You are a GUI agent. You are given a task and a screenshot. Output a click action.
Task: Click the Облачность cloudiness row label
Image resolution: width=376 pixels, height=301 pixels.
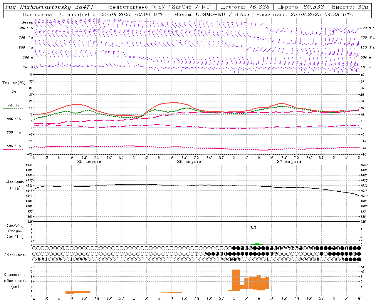click(x=15, y=255)
